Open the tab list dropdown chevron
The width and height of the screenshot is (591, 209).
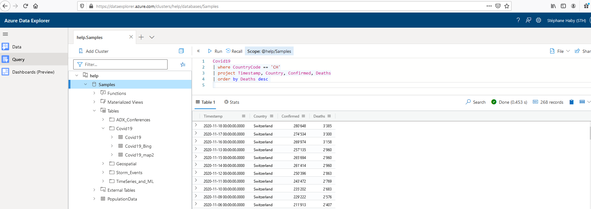point(152,37)
